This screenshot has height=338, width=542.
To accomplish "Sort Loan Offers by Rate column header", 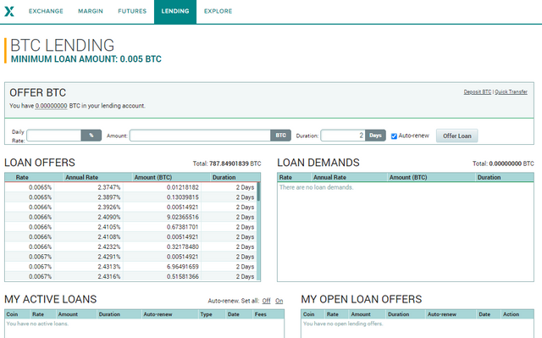I will tap(22, 177).
